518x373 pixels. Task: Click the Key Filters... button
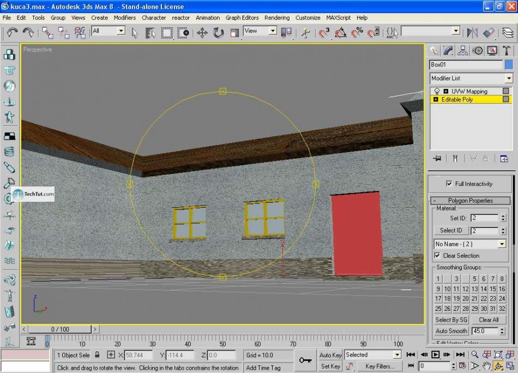380,366
